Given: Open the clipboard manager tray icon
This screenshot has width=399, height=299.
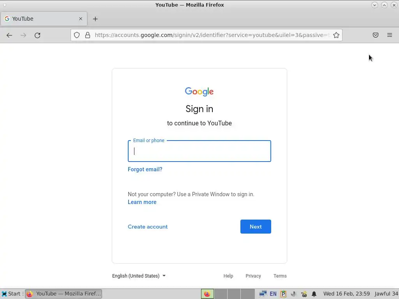Looking at the screenshot, I should (283, 294).
